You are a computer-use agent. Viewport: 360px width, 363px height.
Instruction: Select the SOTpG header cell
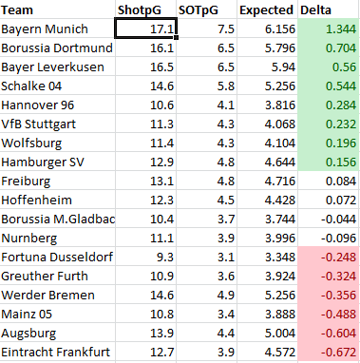pyautogui.click(x=206, y=10)
